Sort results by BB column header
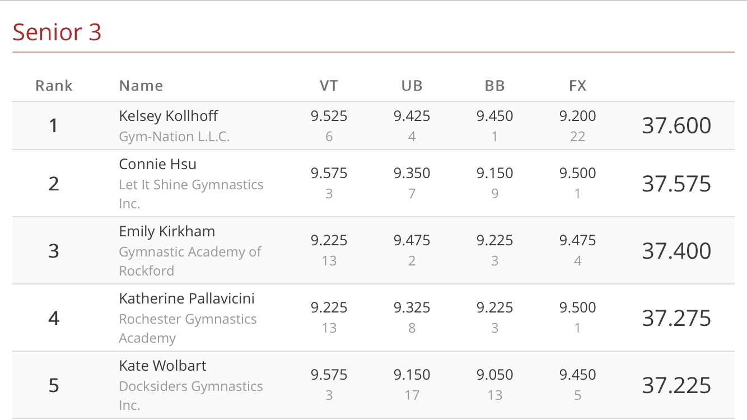This screenshot has width=747, height=420. click(494, 86)
